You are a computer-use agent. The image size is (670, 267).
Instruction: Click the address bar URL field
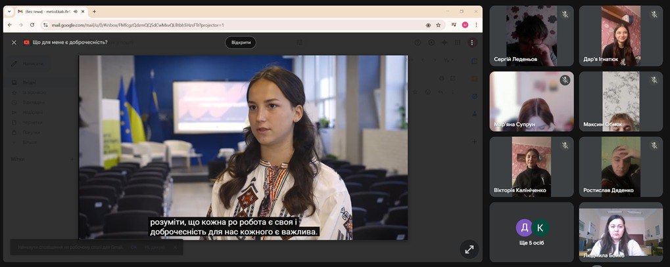[230, 25]
